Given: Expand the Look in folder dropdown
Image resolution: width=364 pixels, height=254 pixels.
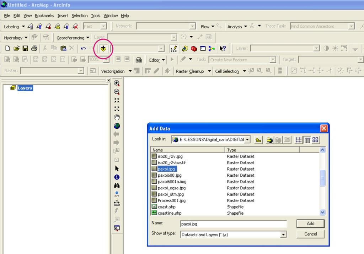Looking at the screenshot, I should pyautogui.click(x=247, y=139).
